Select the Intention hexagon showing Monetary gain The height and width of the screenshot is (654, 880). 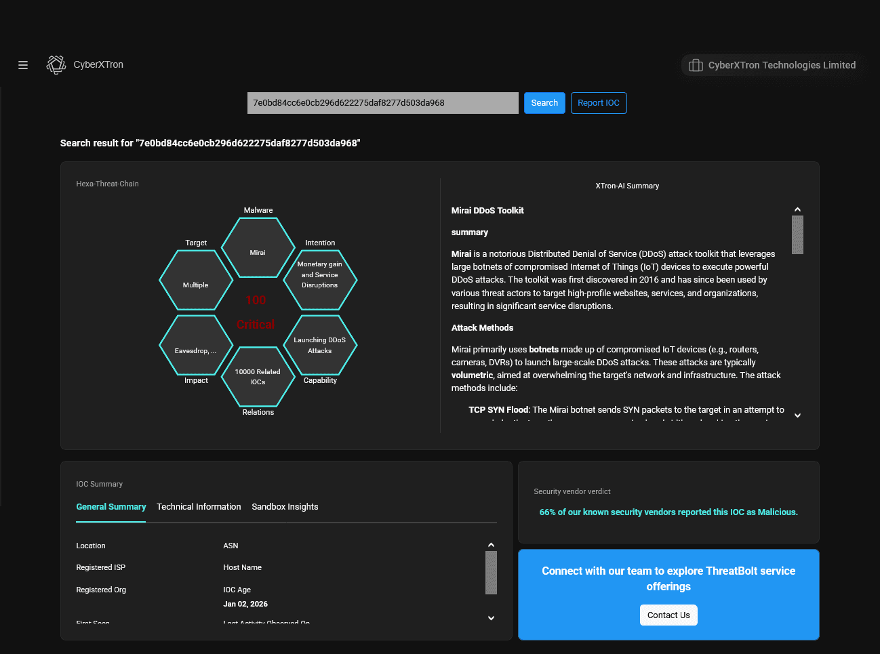click(x=320, y=281)
